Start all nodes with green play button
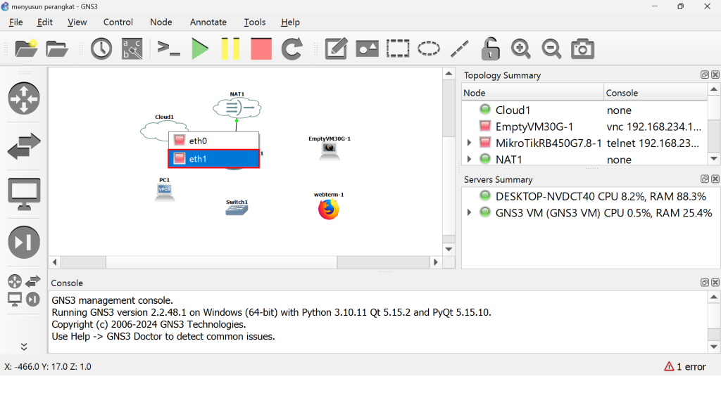The image size is (721, 405). click(200, 49)
